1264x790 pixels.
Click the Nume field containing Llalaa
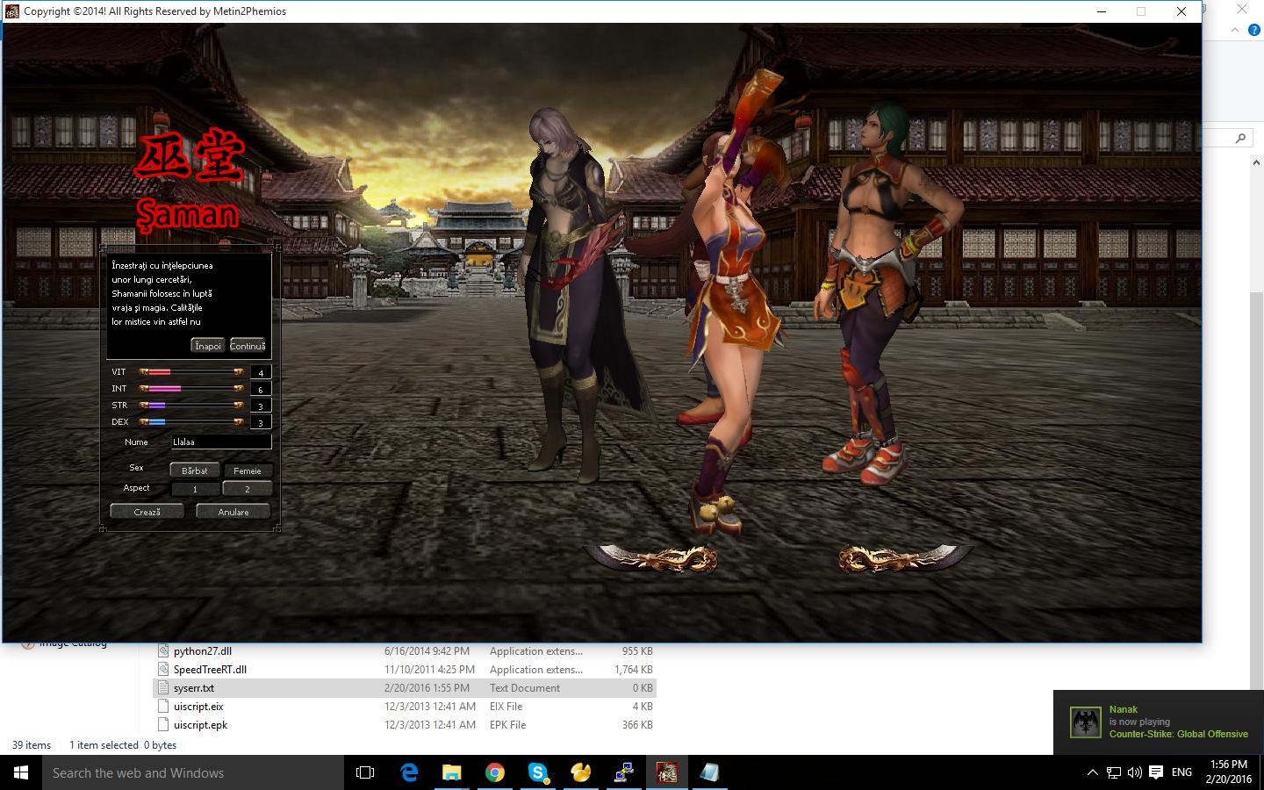221,442
